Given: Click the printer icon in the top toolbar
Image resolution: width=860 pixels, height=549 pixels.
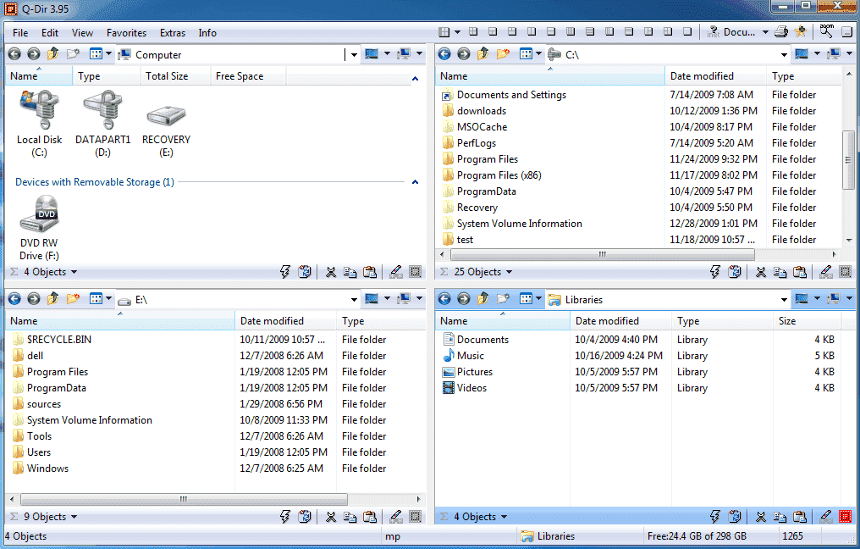Looking at the screenshot, I should (781, 31).
